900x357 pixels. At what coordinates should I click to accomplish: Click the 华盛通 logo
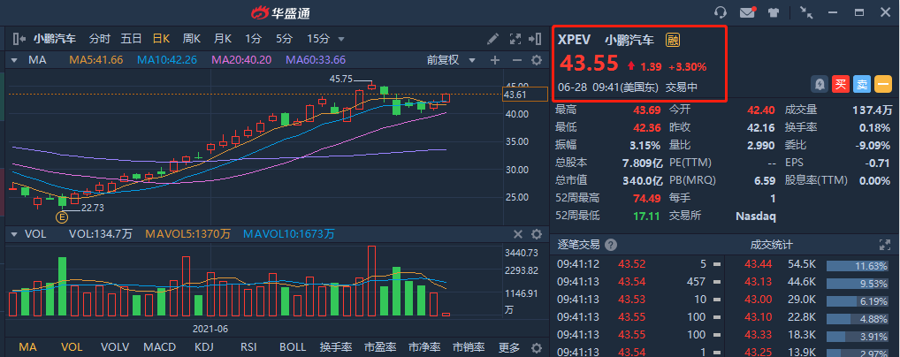(280, 12)
